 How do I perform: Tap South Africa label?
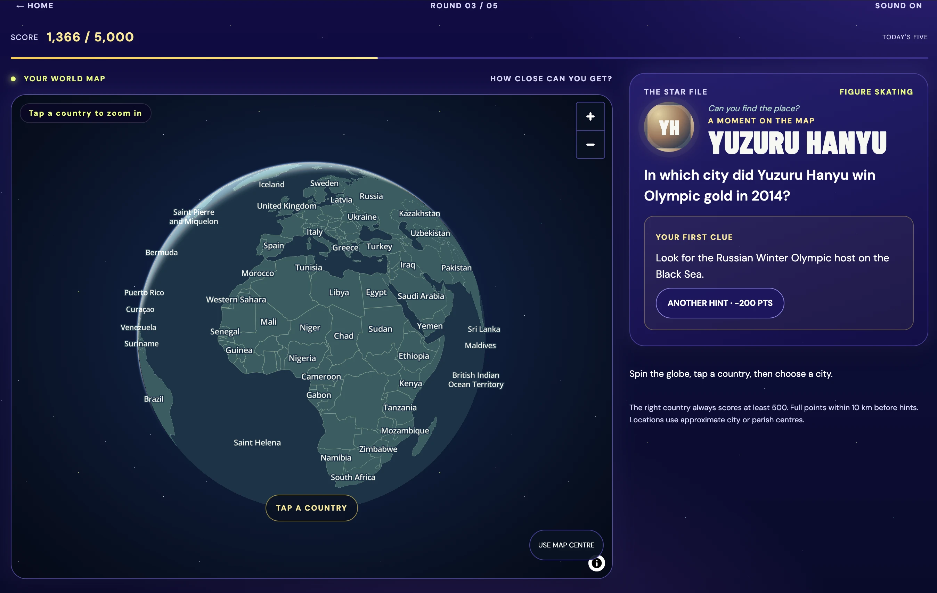tap(352, 477)
